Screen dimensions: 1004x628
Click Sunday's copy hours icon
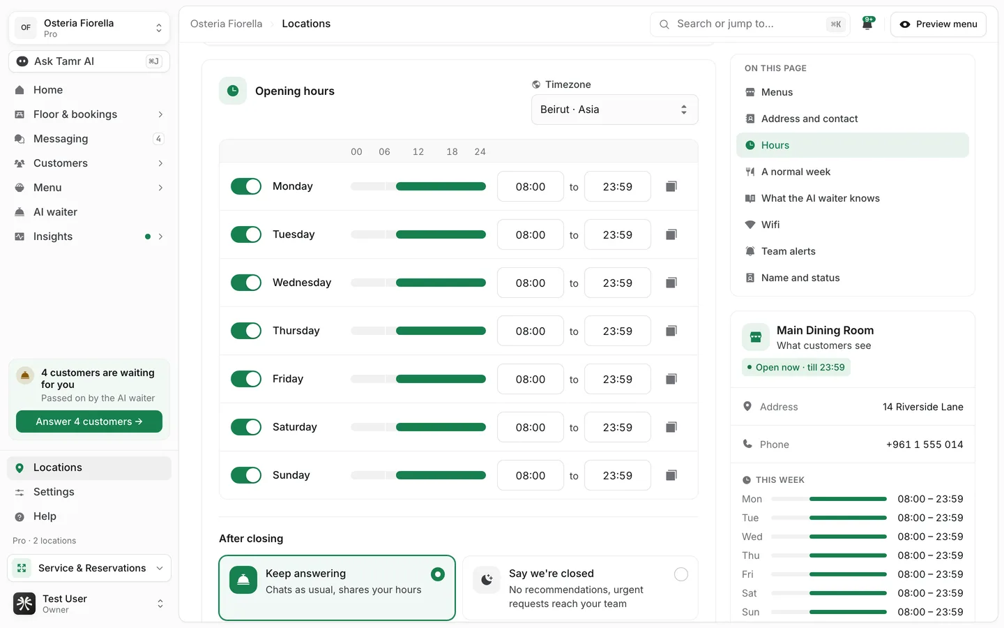[671, 475]
